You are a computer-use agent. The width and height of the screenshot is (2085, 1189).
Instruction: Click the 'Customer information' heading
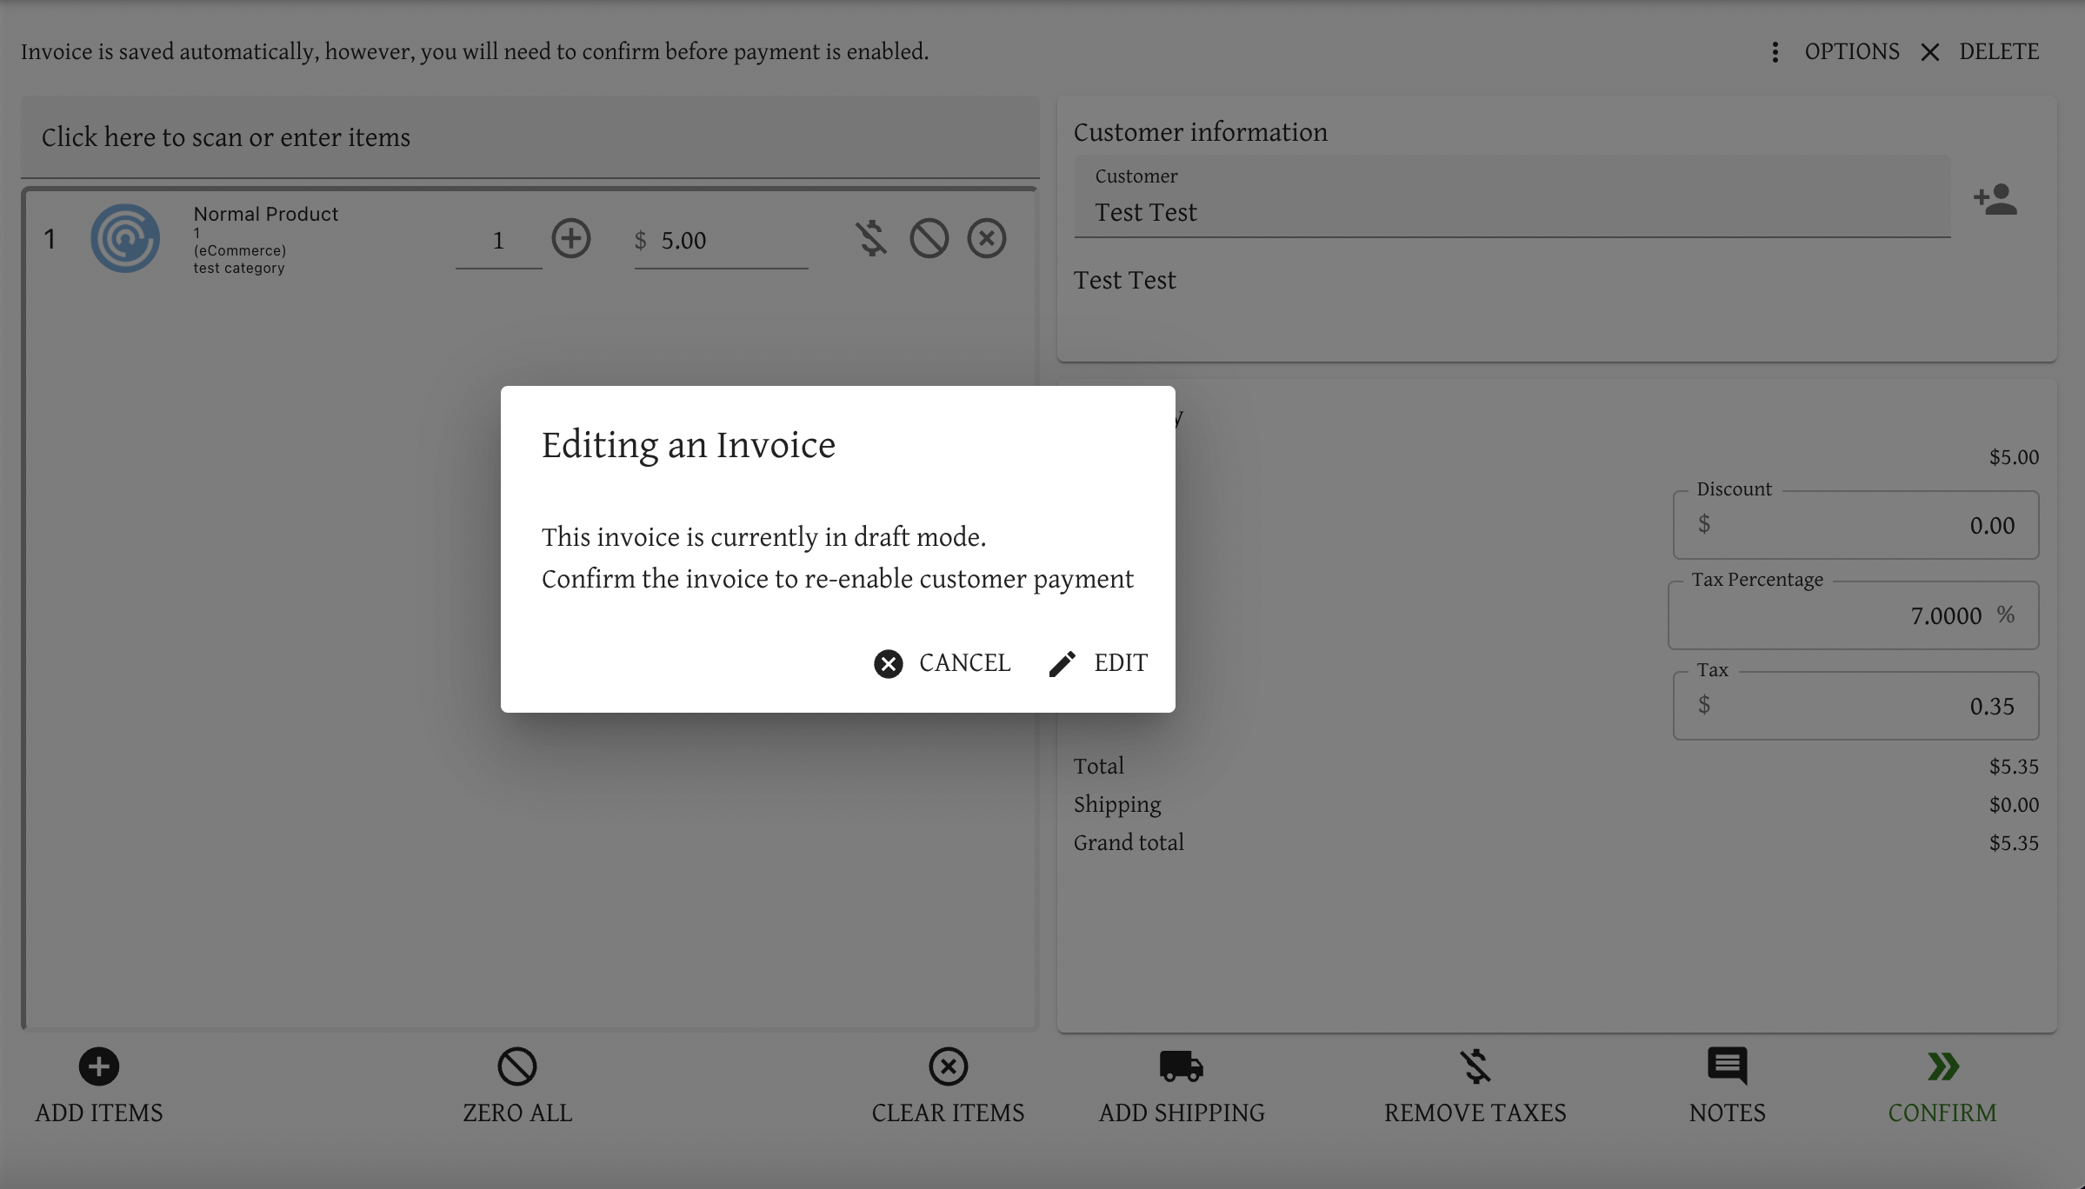1201,132
